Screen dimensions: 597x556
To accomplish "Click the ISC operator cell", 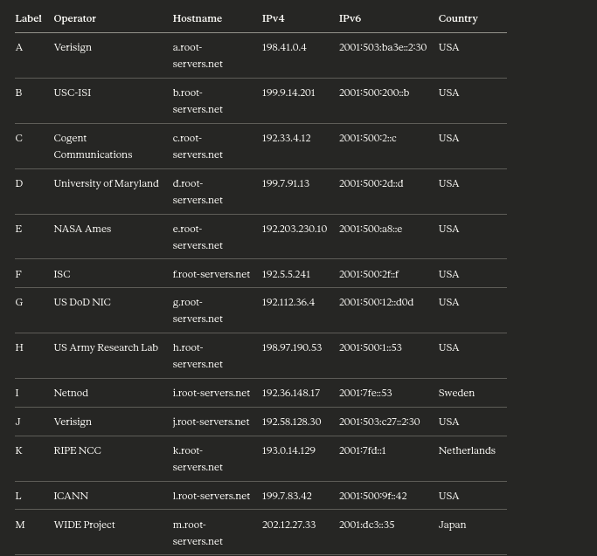I will click(x=62, y=274).
